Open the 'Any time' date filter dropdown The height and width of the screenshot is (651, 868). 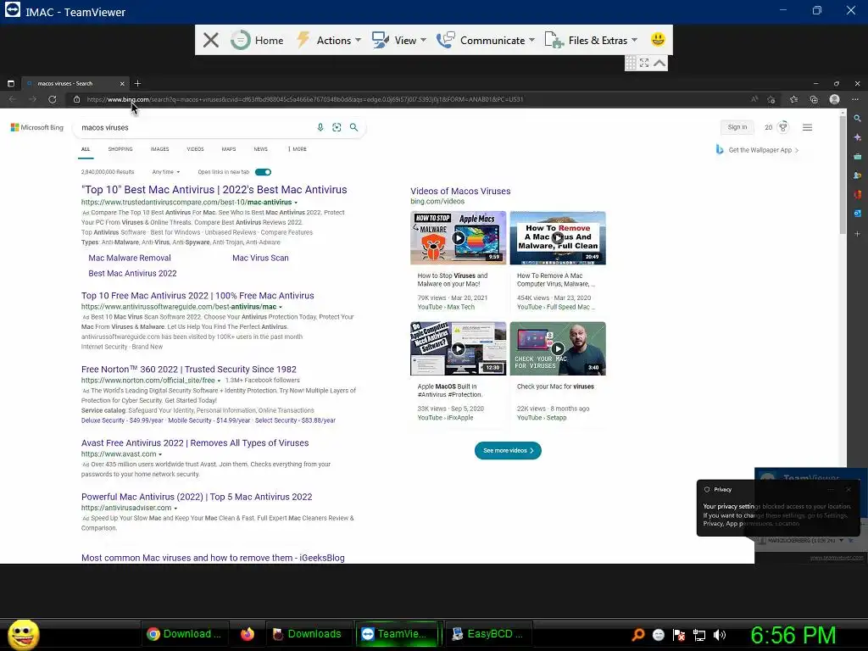click(x=165, y=172)
